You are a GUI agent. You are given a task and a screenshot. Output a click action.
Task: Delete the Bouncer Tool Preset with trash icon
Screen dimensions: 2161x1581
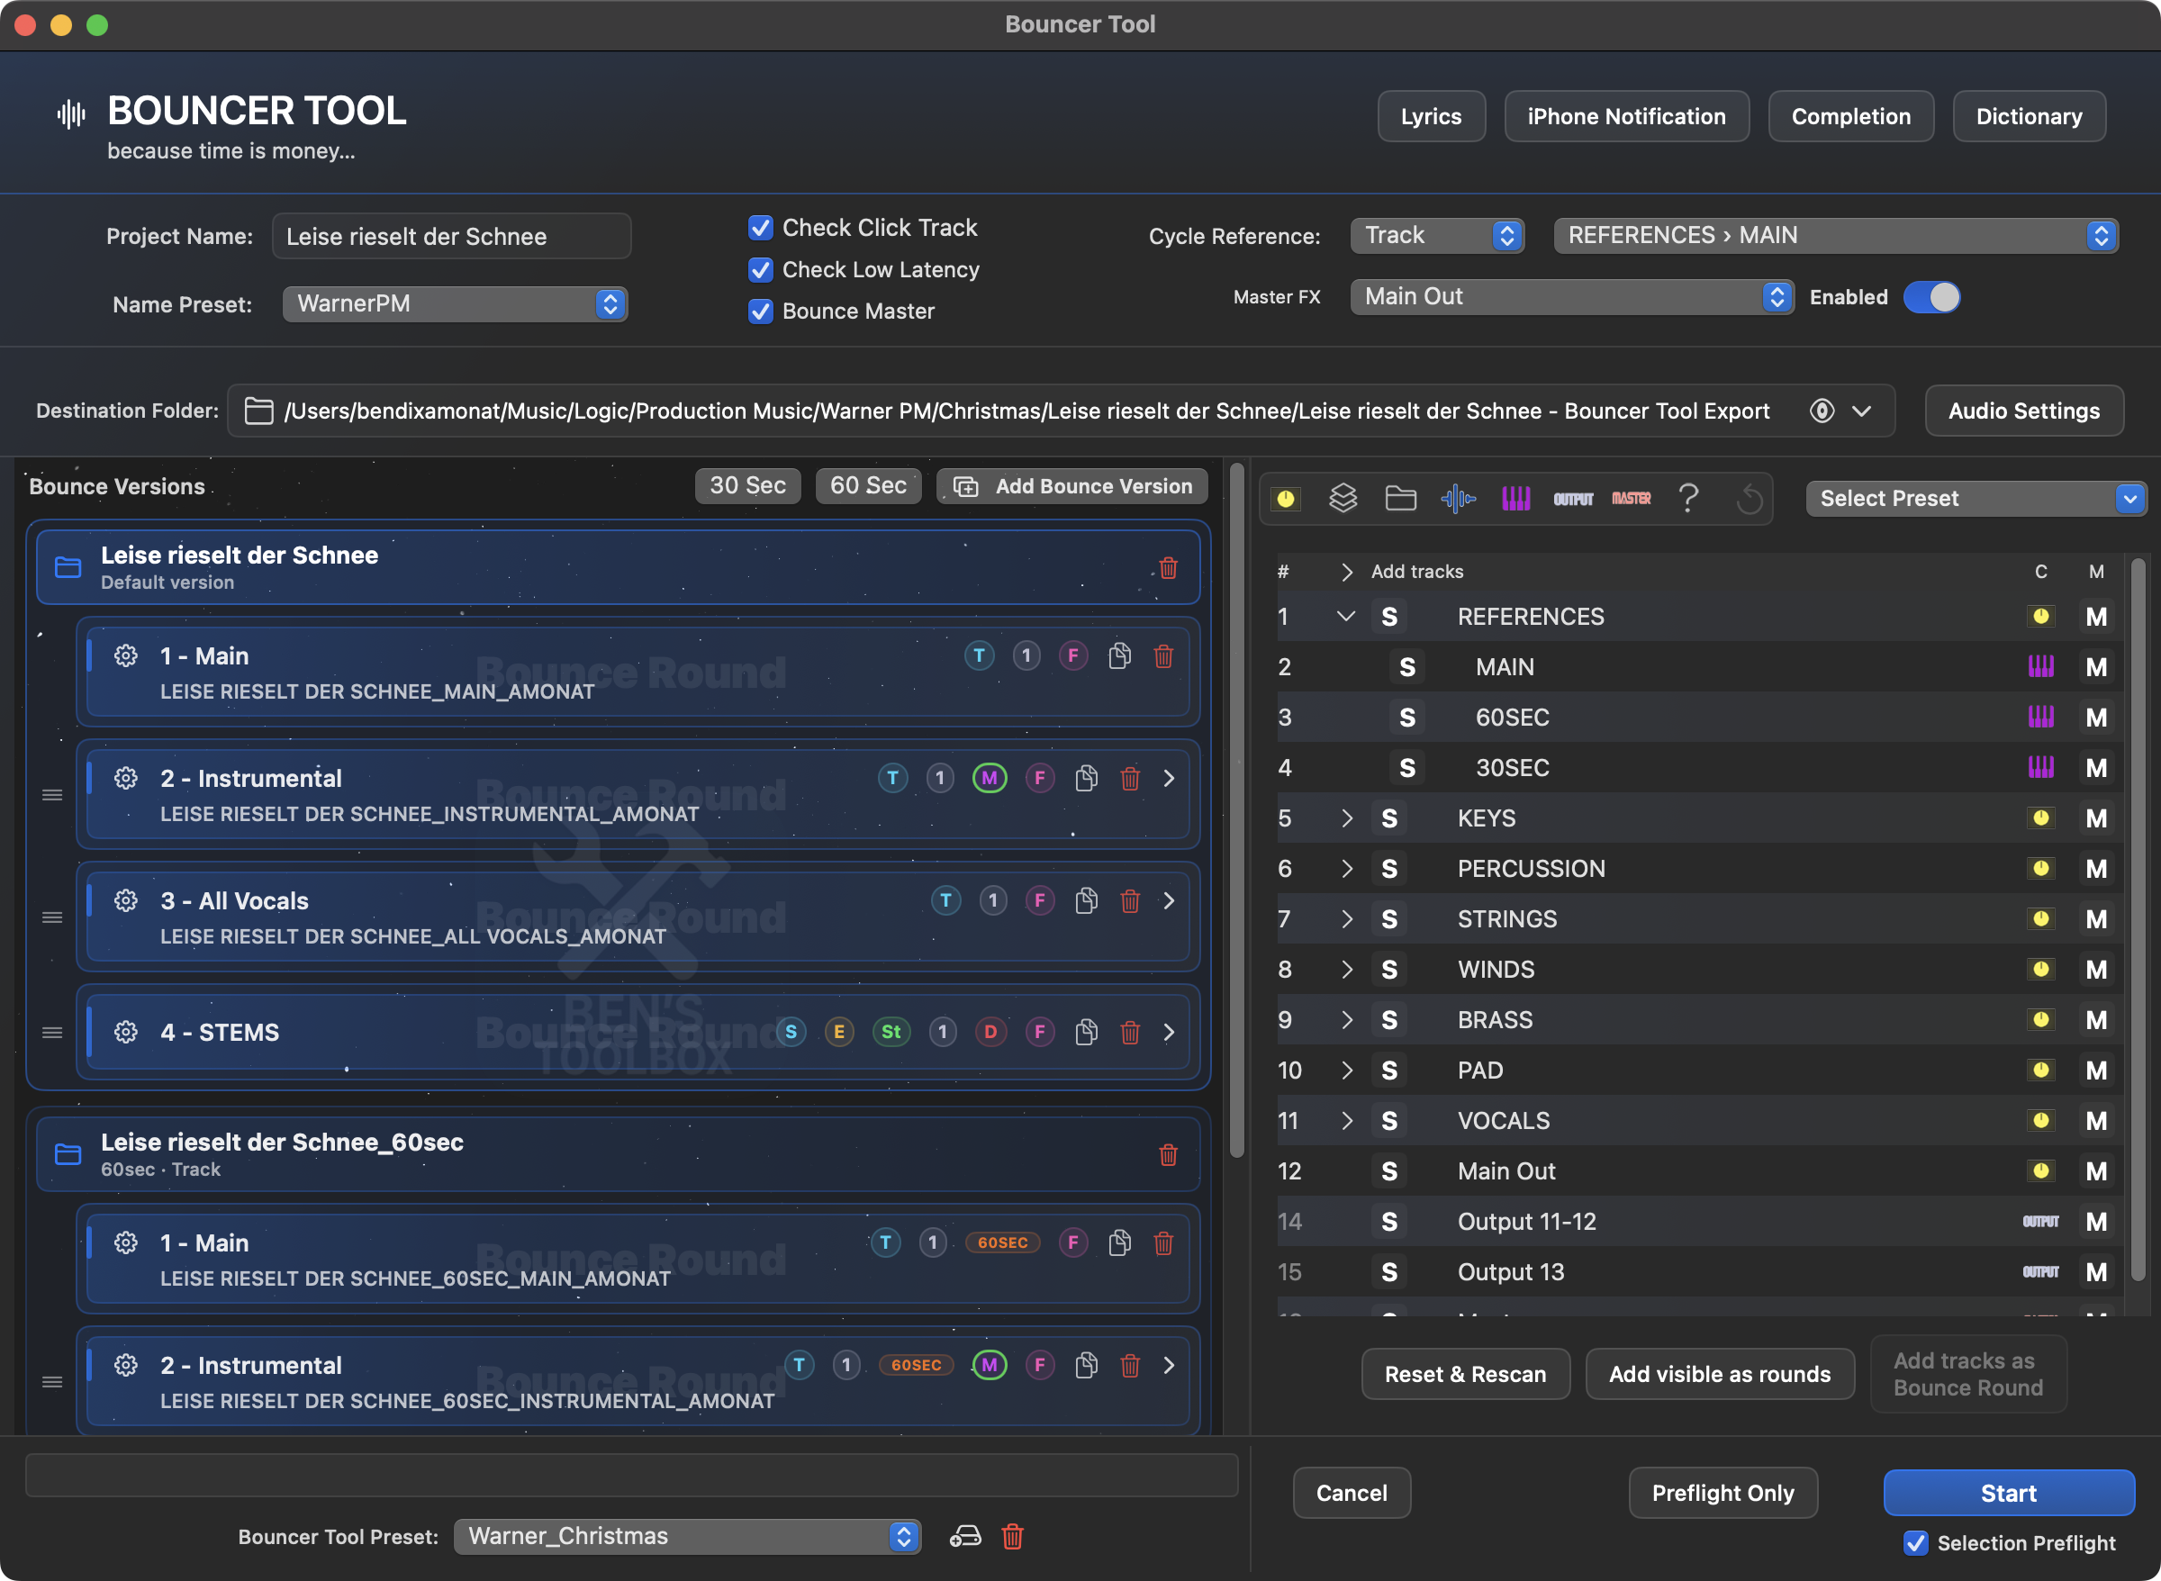(1013, 1536)
